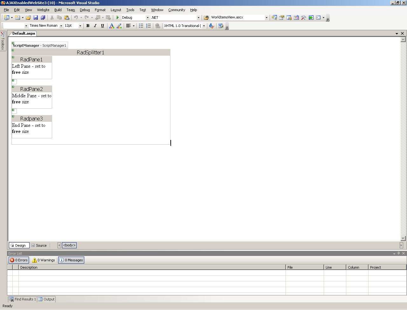Click the Add New Item toolbar icon
The width and height of the screenshot is (407, 310).
pos(17,17)
